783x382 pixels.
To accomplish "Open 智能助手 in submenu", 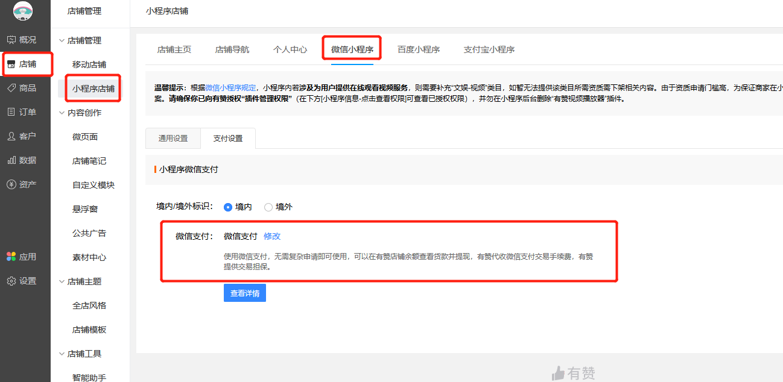I will coord(89,378).
